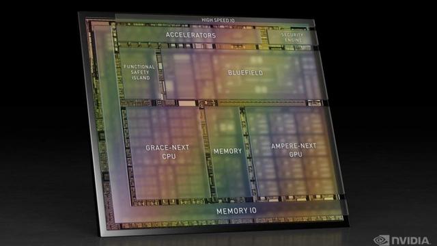Select the HIGH SPEED IO strip
The image size is (437, 246).
214,20
